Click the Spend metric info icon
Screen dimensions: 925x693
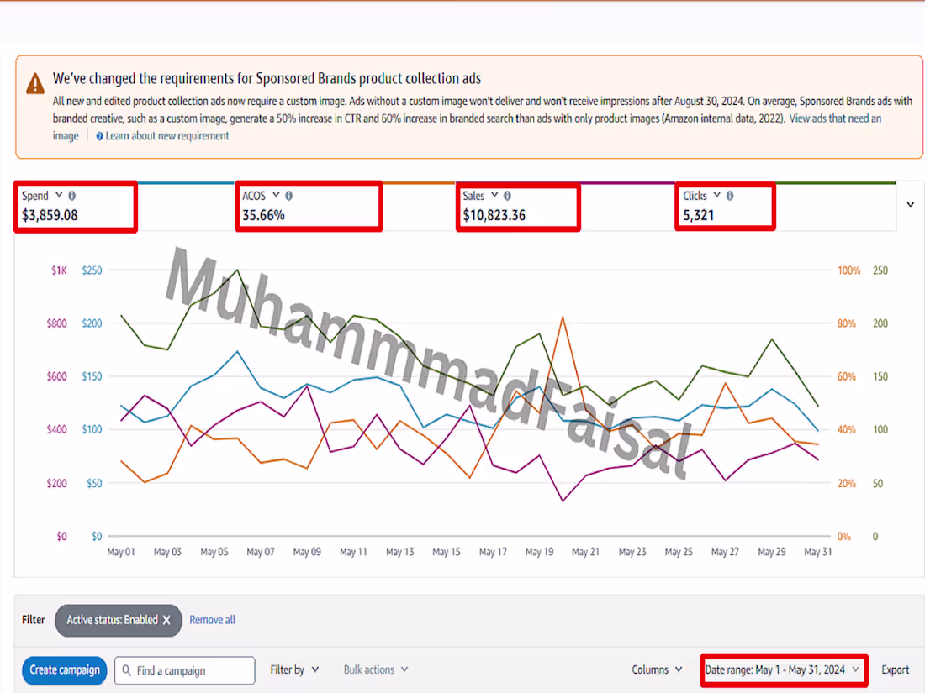point(72,196)
